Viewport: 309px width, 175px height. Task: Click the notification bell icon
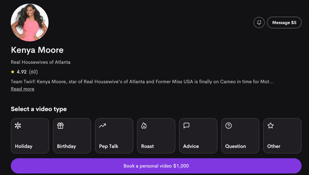point(259,23)
